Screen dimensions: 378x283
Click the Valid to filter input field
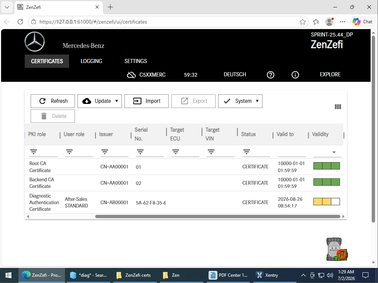[292, 152]
